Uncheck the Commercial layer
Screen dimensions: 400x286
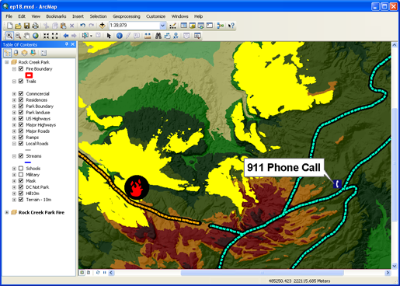(x=21, y=93)
